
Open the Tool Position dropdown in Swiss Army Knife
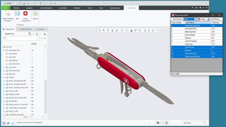[196, 19]
